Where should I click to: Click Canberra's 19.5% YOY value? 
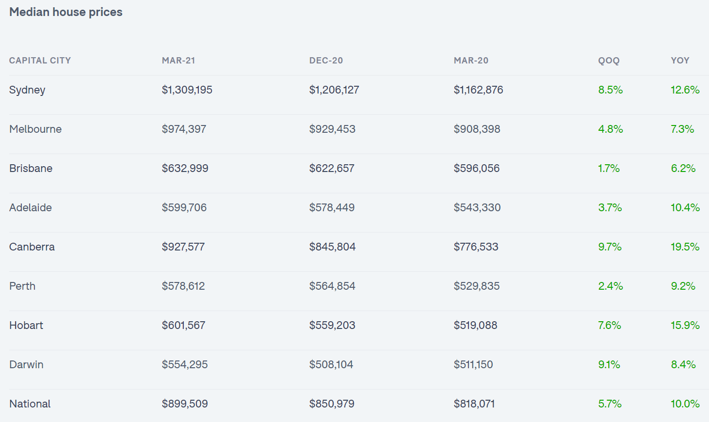point(685,247)
